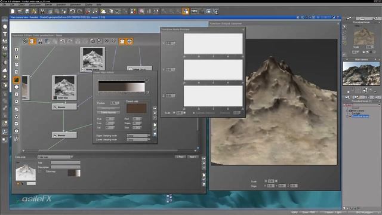
Task: Click the scissors Cut icon in main toolbar
Action: click(42, 11)
